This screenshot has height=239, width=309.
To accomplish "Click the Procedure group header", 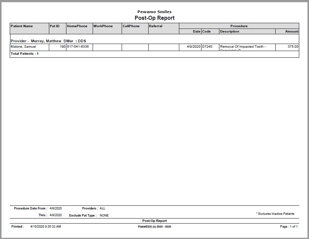I will [239, 26].
